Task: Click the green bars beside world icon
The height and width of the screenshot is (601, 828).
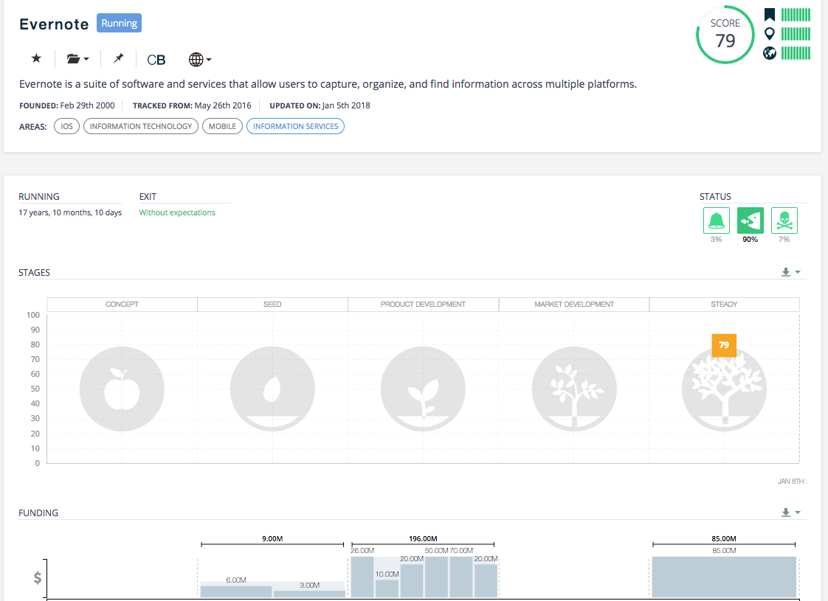Action: click(796, 53)
